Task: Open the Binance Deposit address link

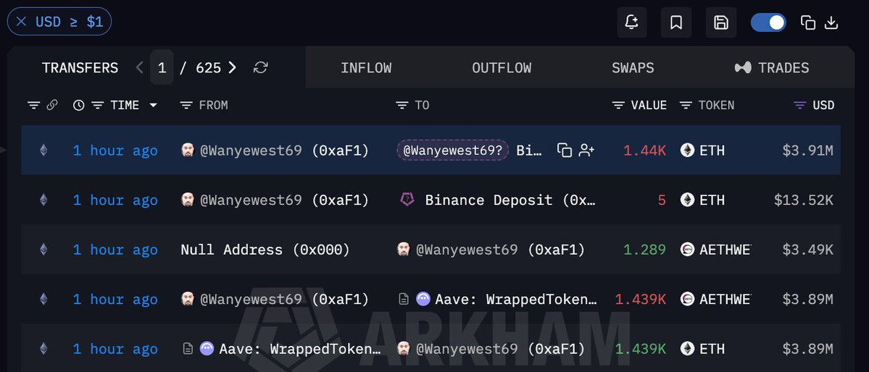Action: (510, 200)
